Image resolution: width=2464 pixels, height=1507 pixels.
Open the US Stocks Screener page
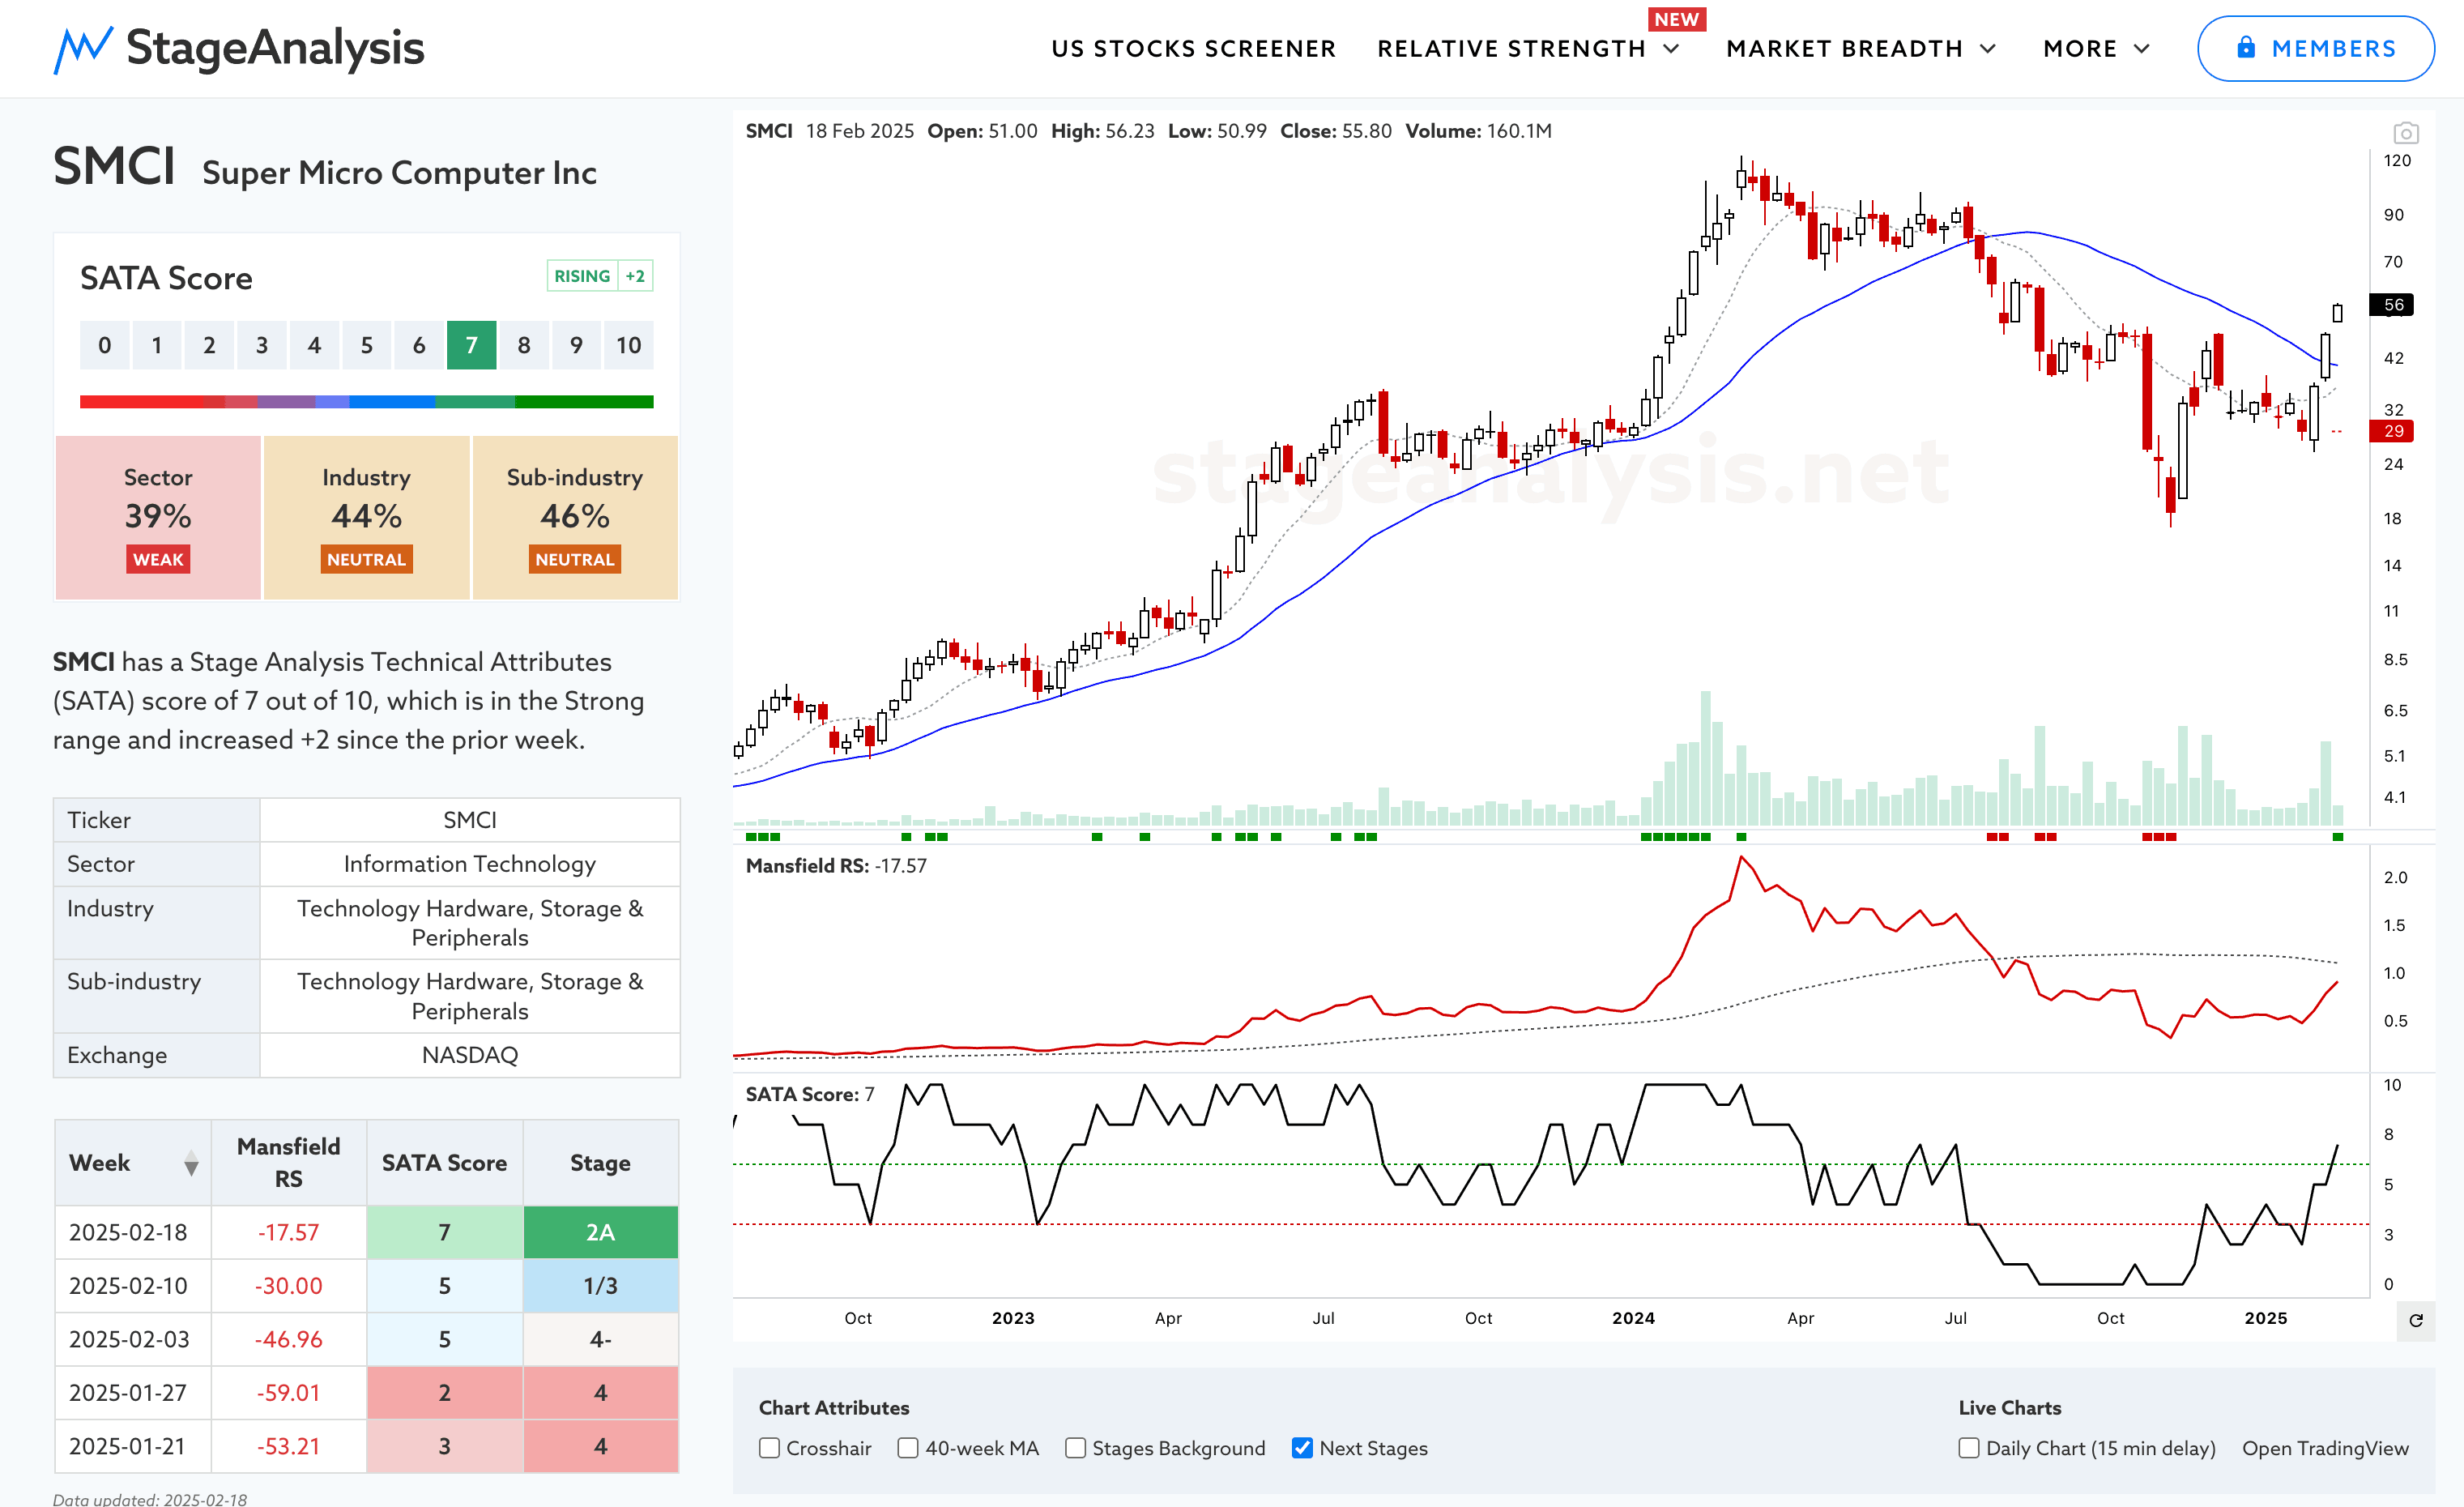[1193, 49]
